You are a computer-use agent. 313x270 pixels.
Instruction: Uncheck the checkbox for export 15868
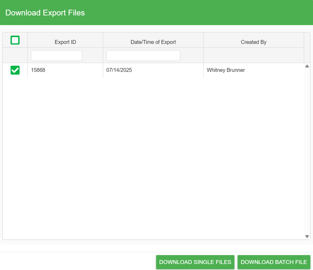tap(15, 70)
